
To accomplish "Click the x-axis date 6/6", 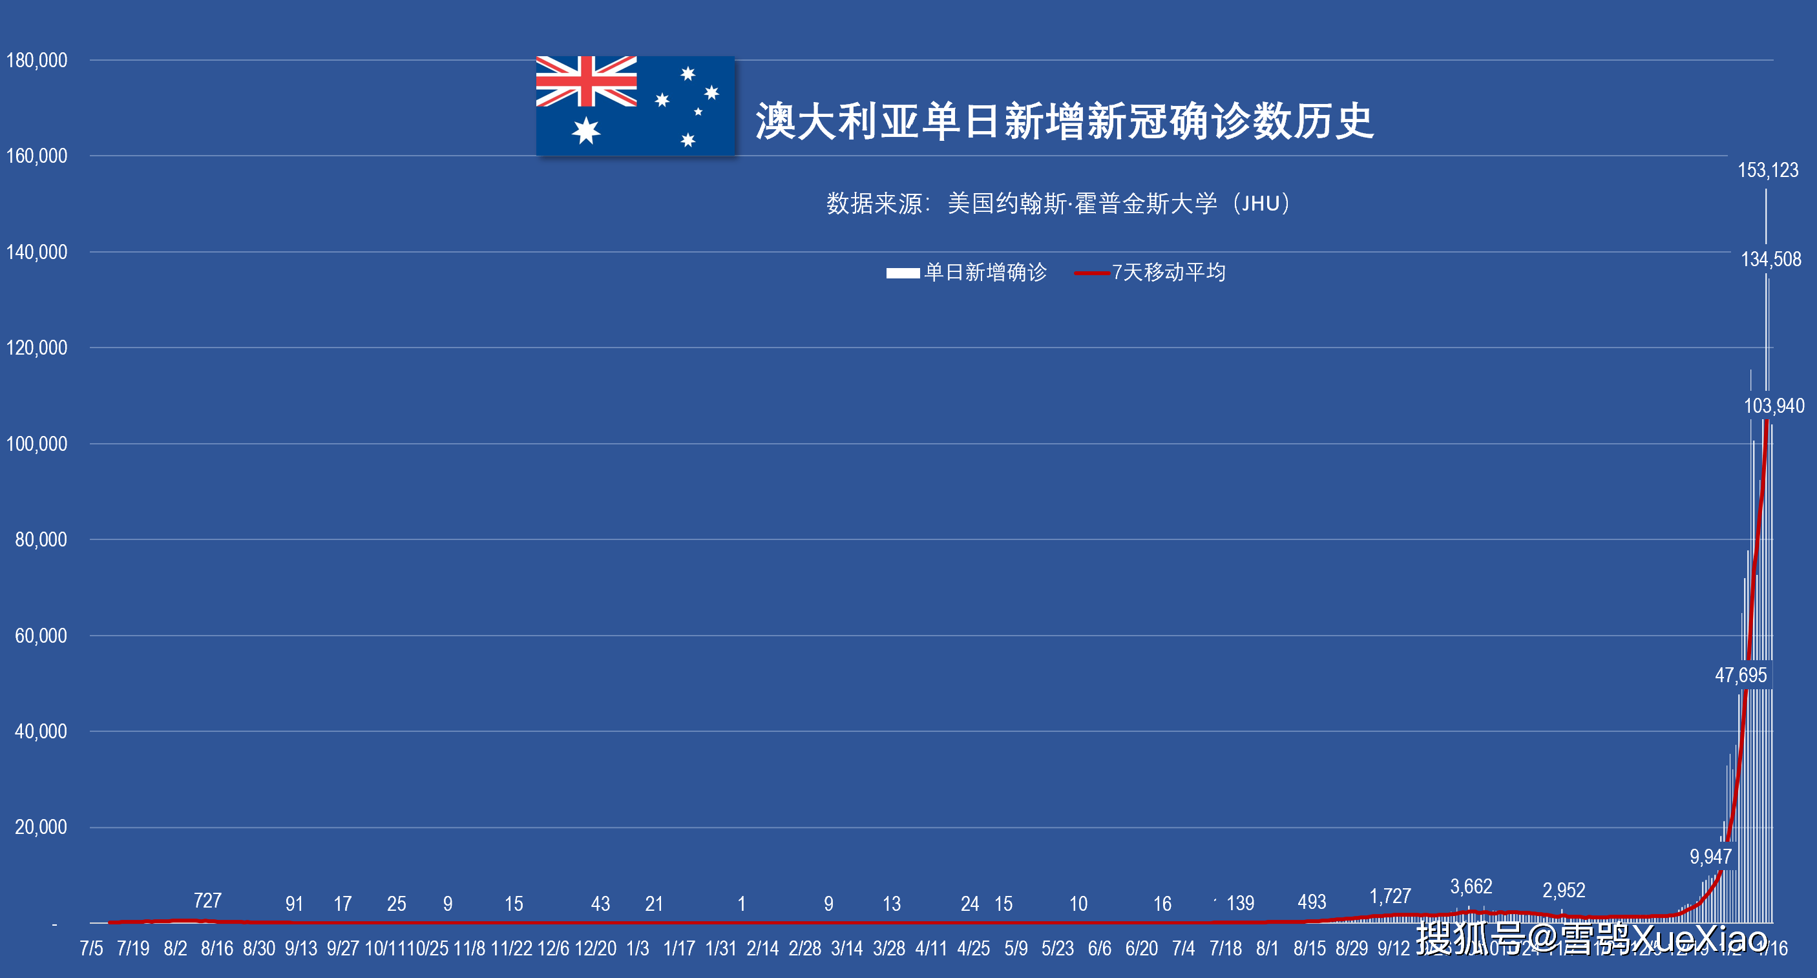I will (1100, 948).
